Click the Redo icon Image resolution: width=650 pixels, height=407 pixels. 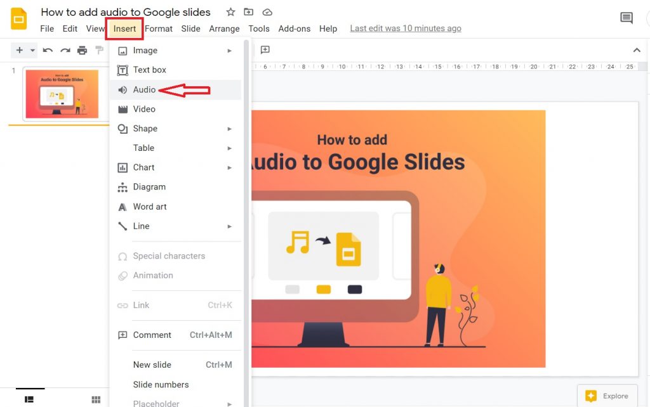[x=65, y=49]
